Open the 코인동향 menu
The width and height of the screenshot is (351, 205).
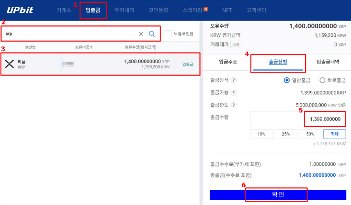click(x=159, y=10)
